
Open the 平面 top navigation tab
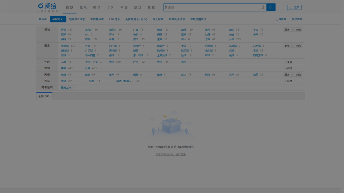[124, 7]
